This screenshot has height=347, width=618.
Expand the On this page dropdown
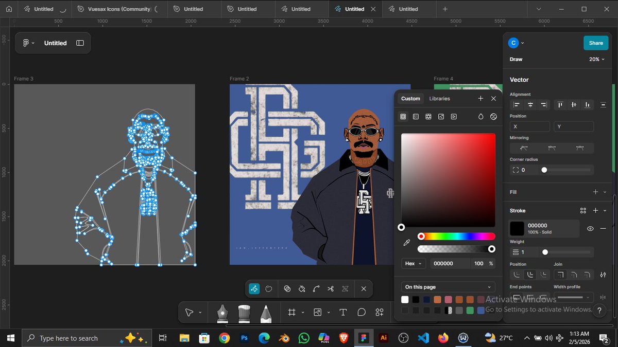click(x=448, y=287)
